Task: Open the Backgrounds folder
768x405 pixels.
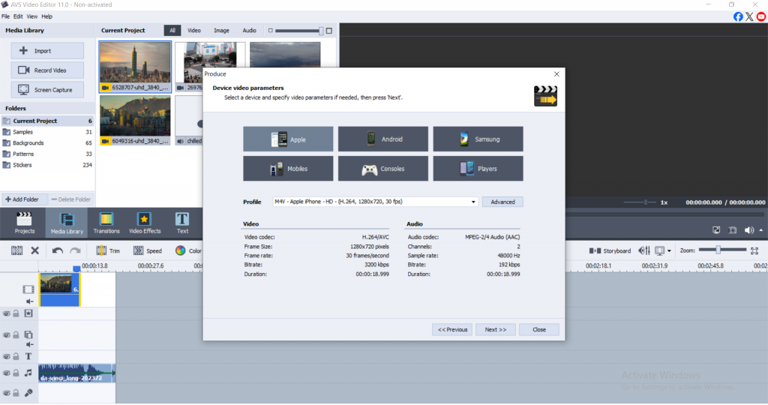Action: pos(47,143)
